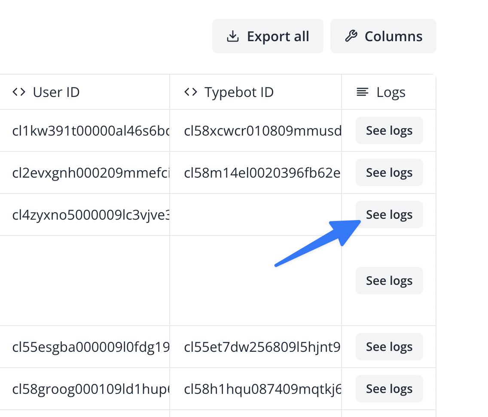The image size is (488, 417).
Task: Open logs for user cl4zyxno5000009lc3vjve3
Action: [389, 215]
